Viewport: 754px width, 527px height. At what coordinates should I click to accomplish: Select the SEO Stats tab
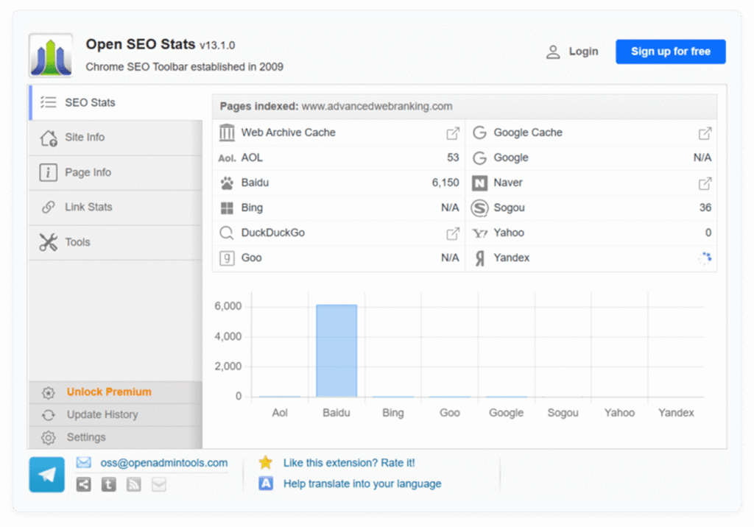116,102
